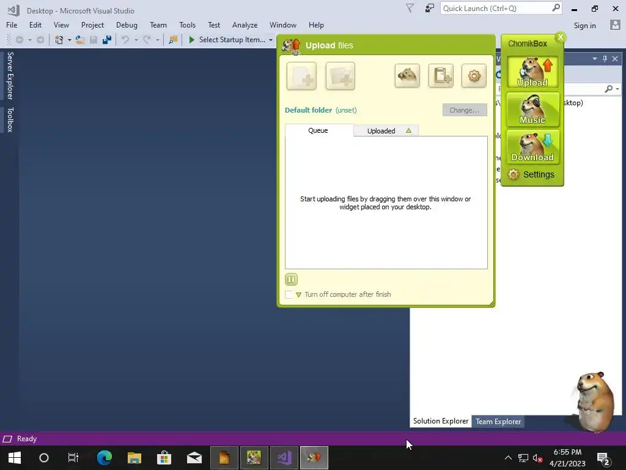The height and width of the screenshot is (470, 626).
Task: Toggle auto-hide pin on Solution Explorer
Action: tap(605, 59)
